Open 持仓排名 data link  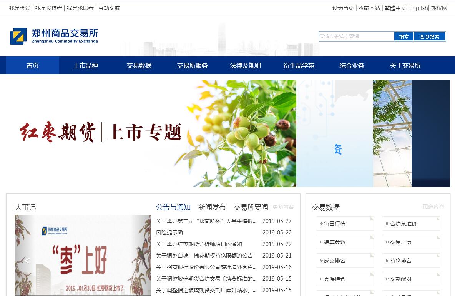pos(411,261)
